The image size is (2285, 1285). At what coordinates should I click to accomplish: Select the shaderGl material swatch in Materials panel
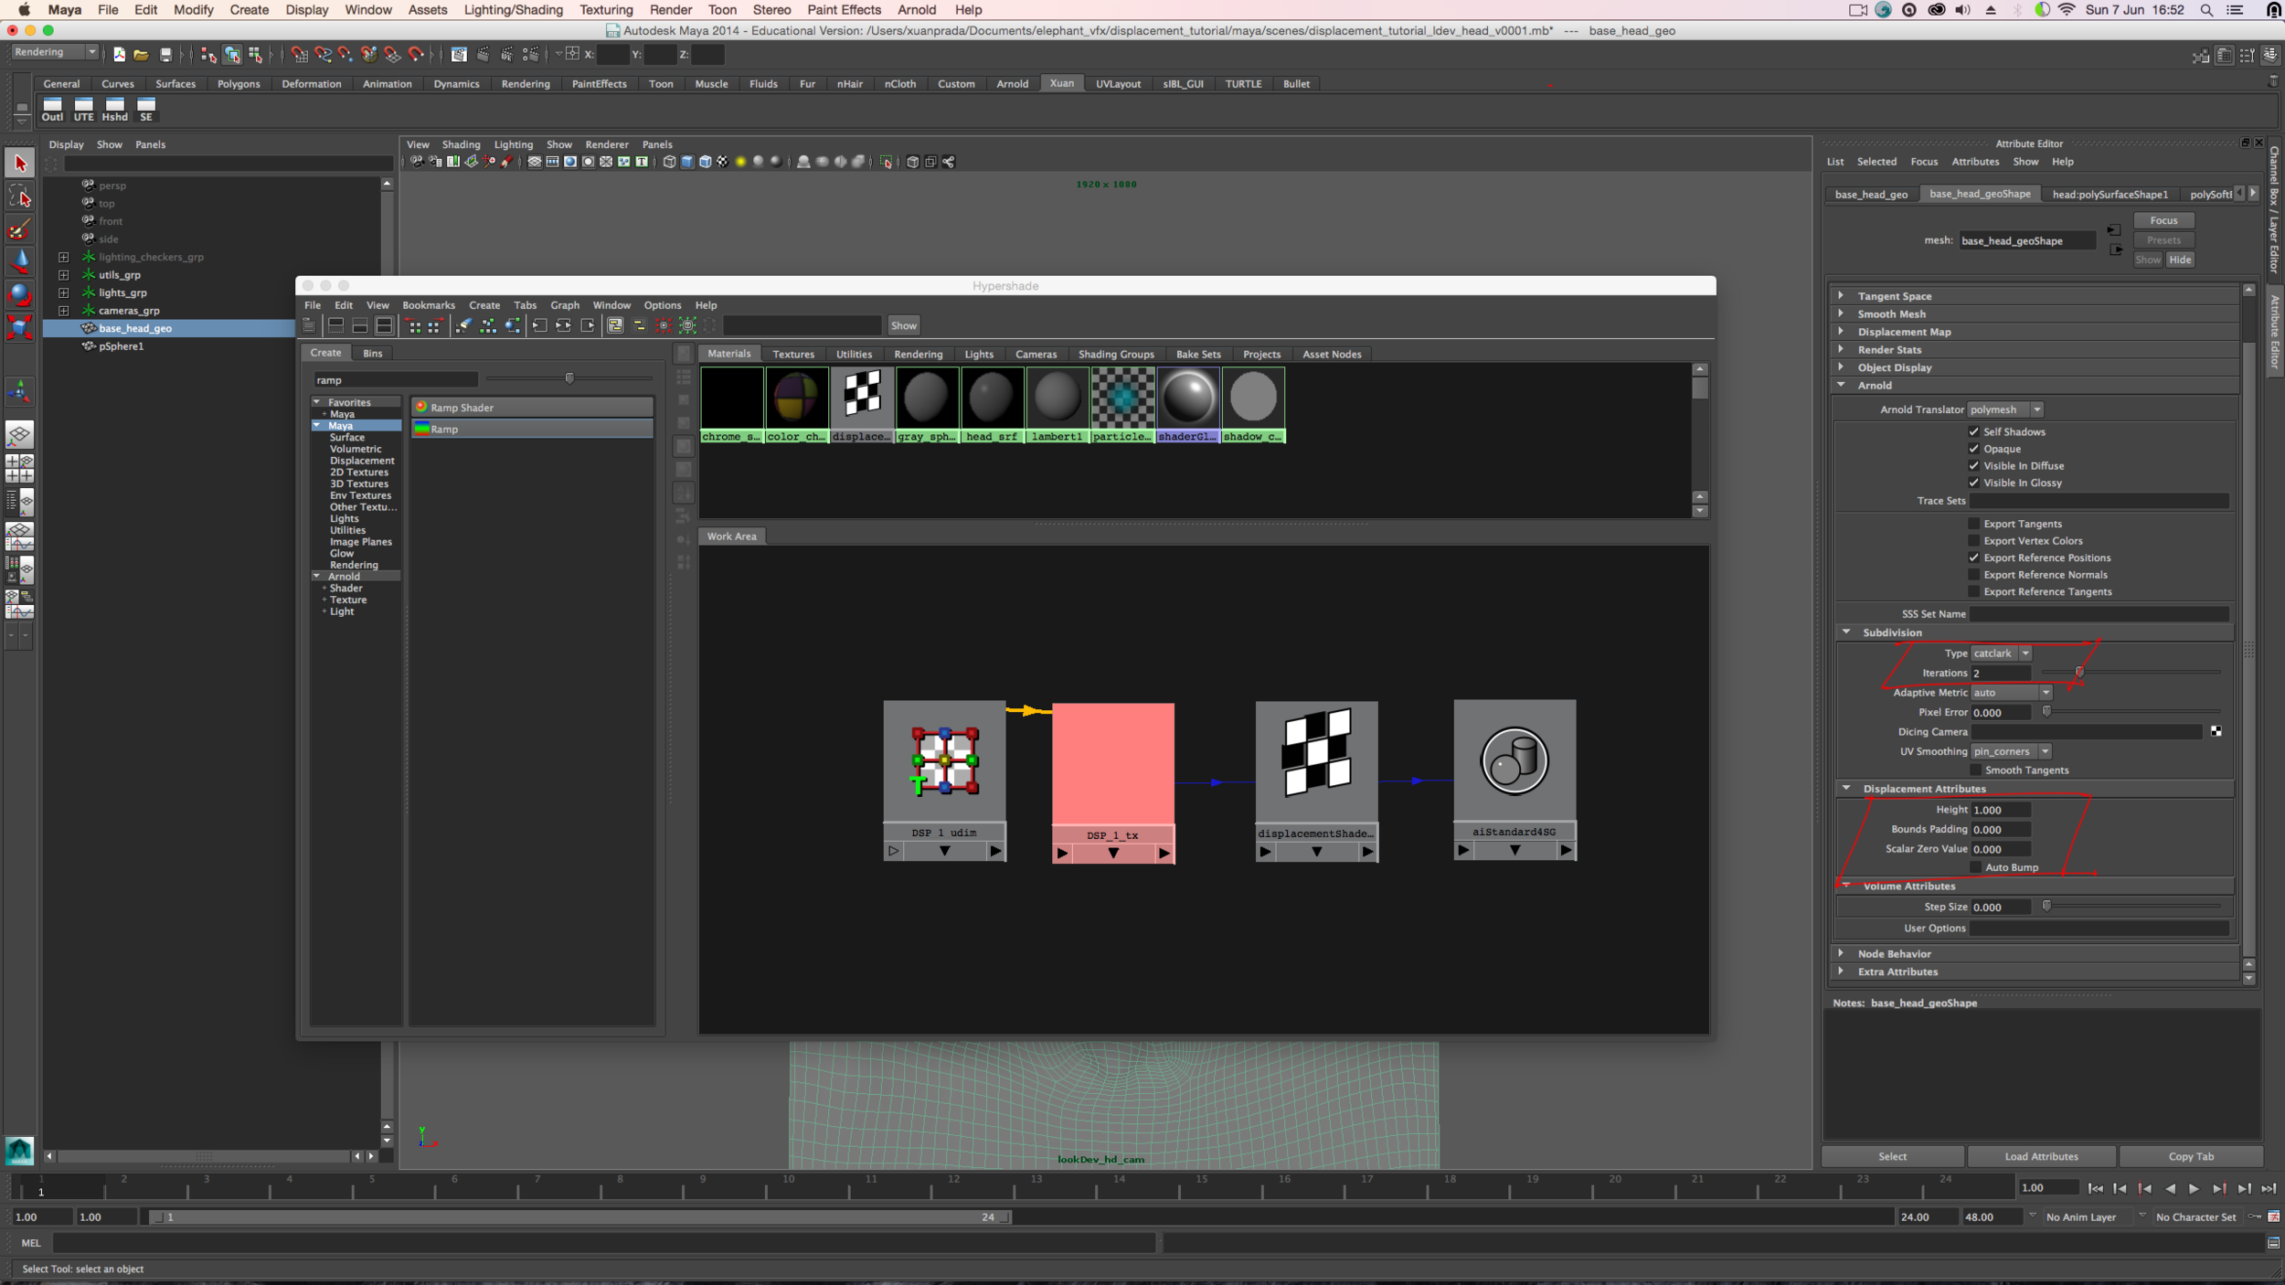(x=1187, y=397)
